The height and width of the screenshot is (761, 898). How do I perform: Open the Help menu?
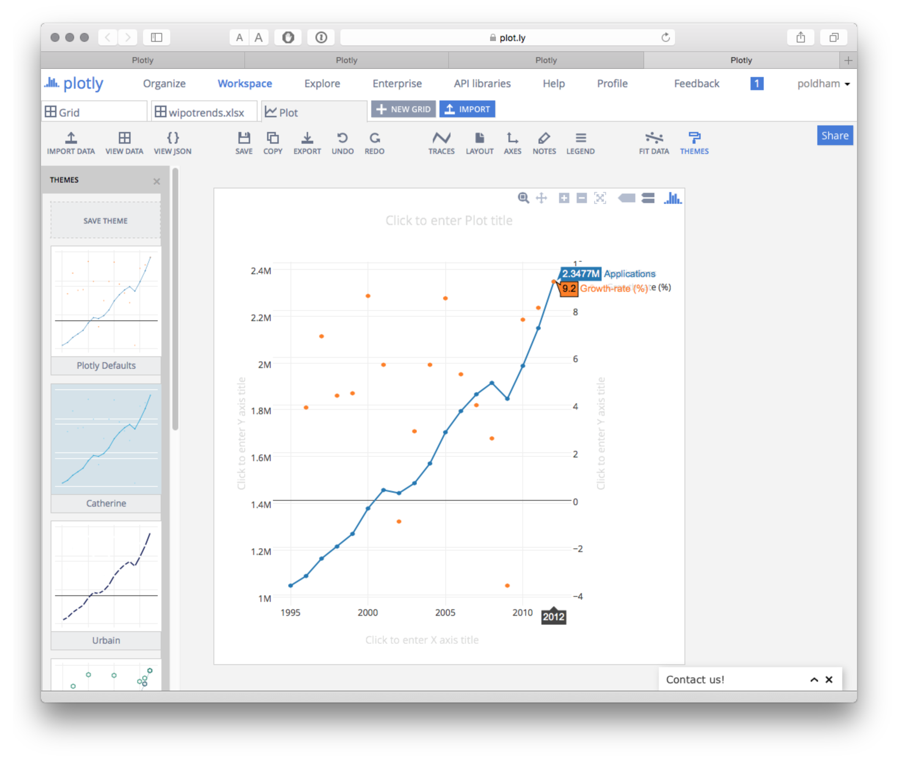tap(554, 84)
